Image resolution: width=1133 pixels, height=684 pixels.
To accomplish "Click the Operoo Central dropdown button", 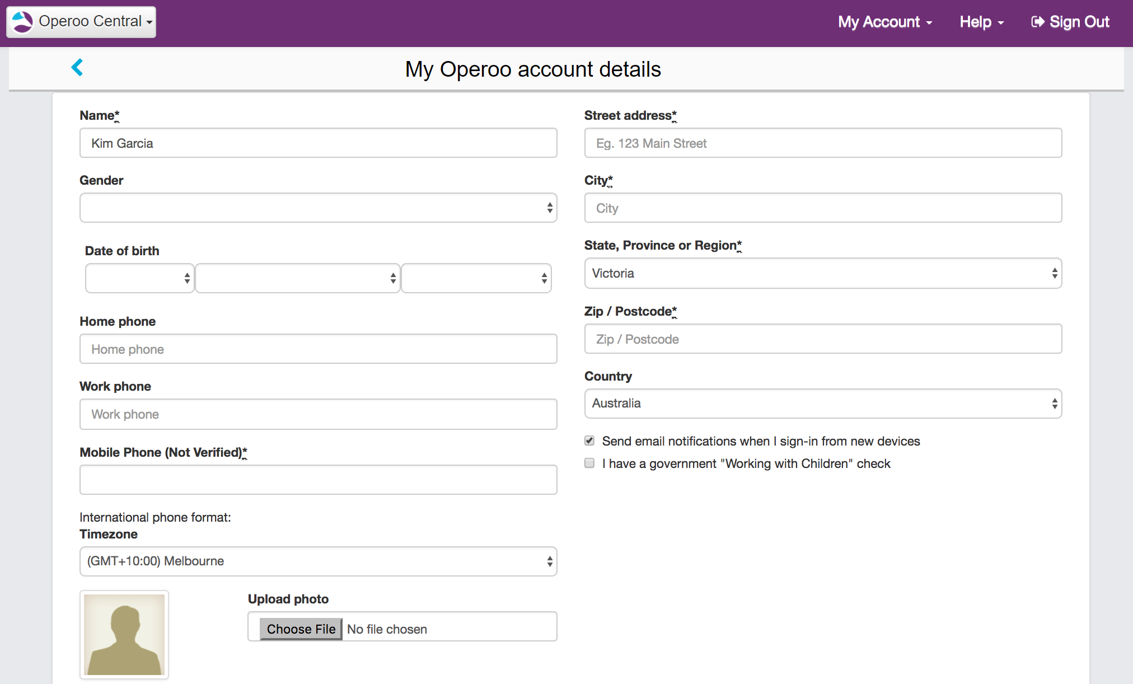I will [x=90, y=22].
